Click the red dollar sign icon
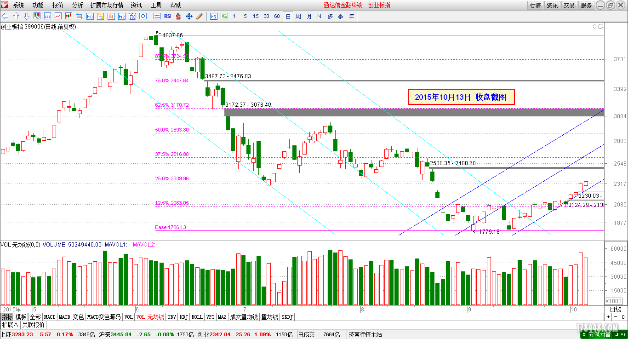Viewport: 628px width, 339px height. (x=178, y=16)
